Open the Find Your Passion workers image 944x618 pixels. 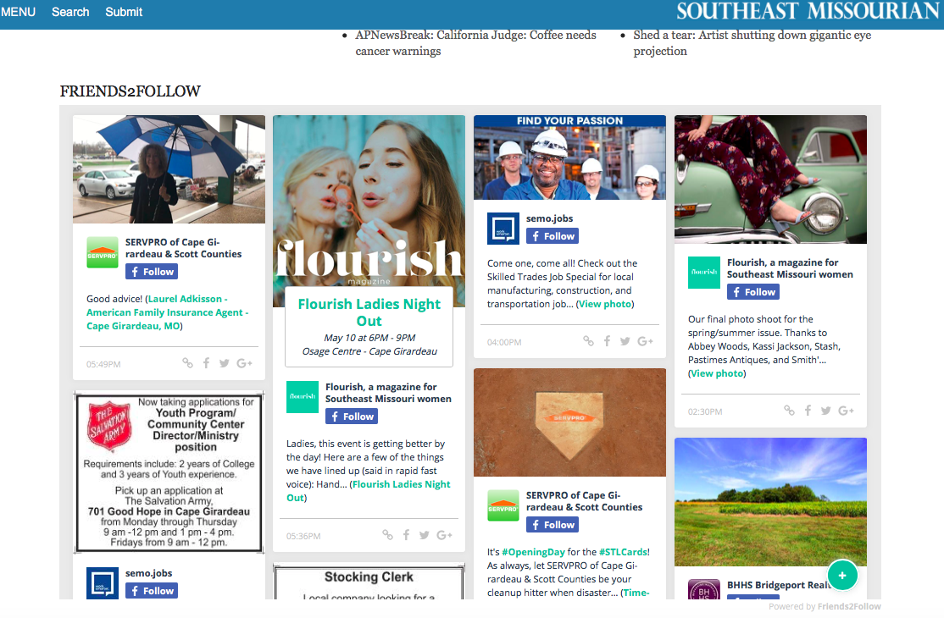570,157
